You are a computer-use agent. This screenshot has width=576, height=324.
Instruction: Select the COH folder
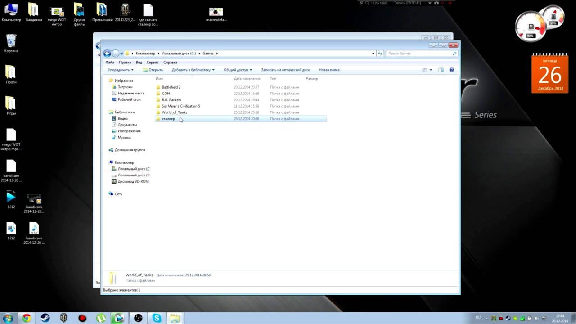(166, 94)
